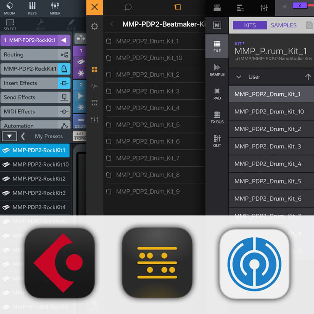Screen dimensions: 314x314
Task: Load MMP_PDP2_Drum_Kit_1 in NanoStudio list
Action: click(x=271, y=94)
